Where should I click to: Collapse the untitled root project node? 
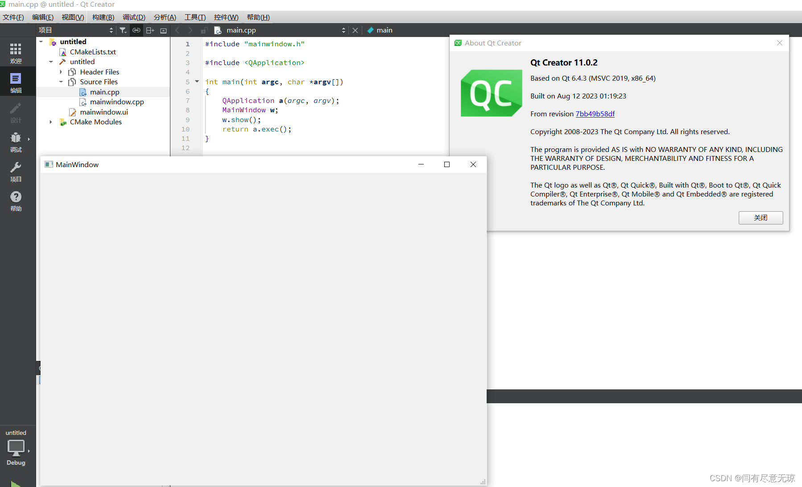[41, 41]
